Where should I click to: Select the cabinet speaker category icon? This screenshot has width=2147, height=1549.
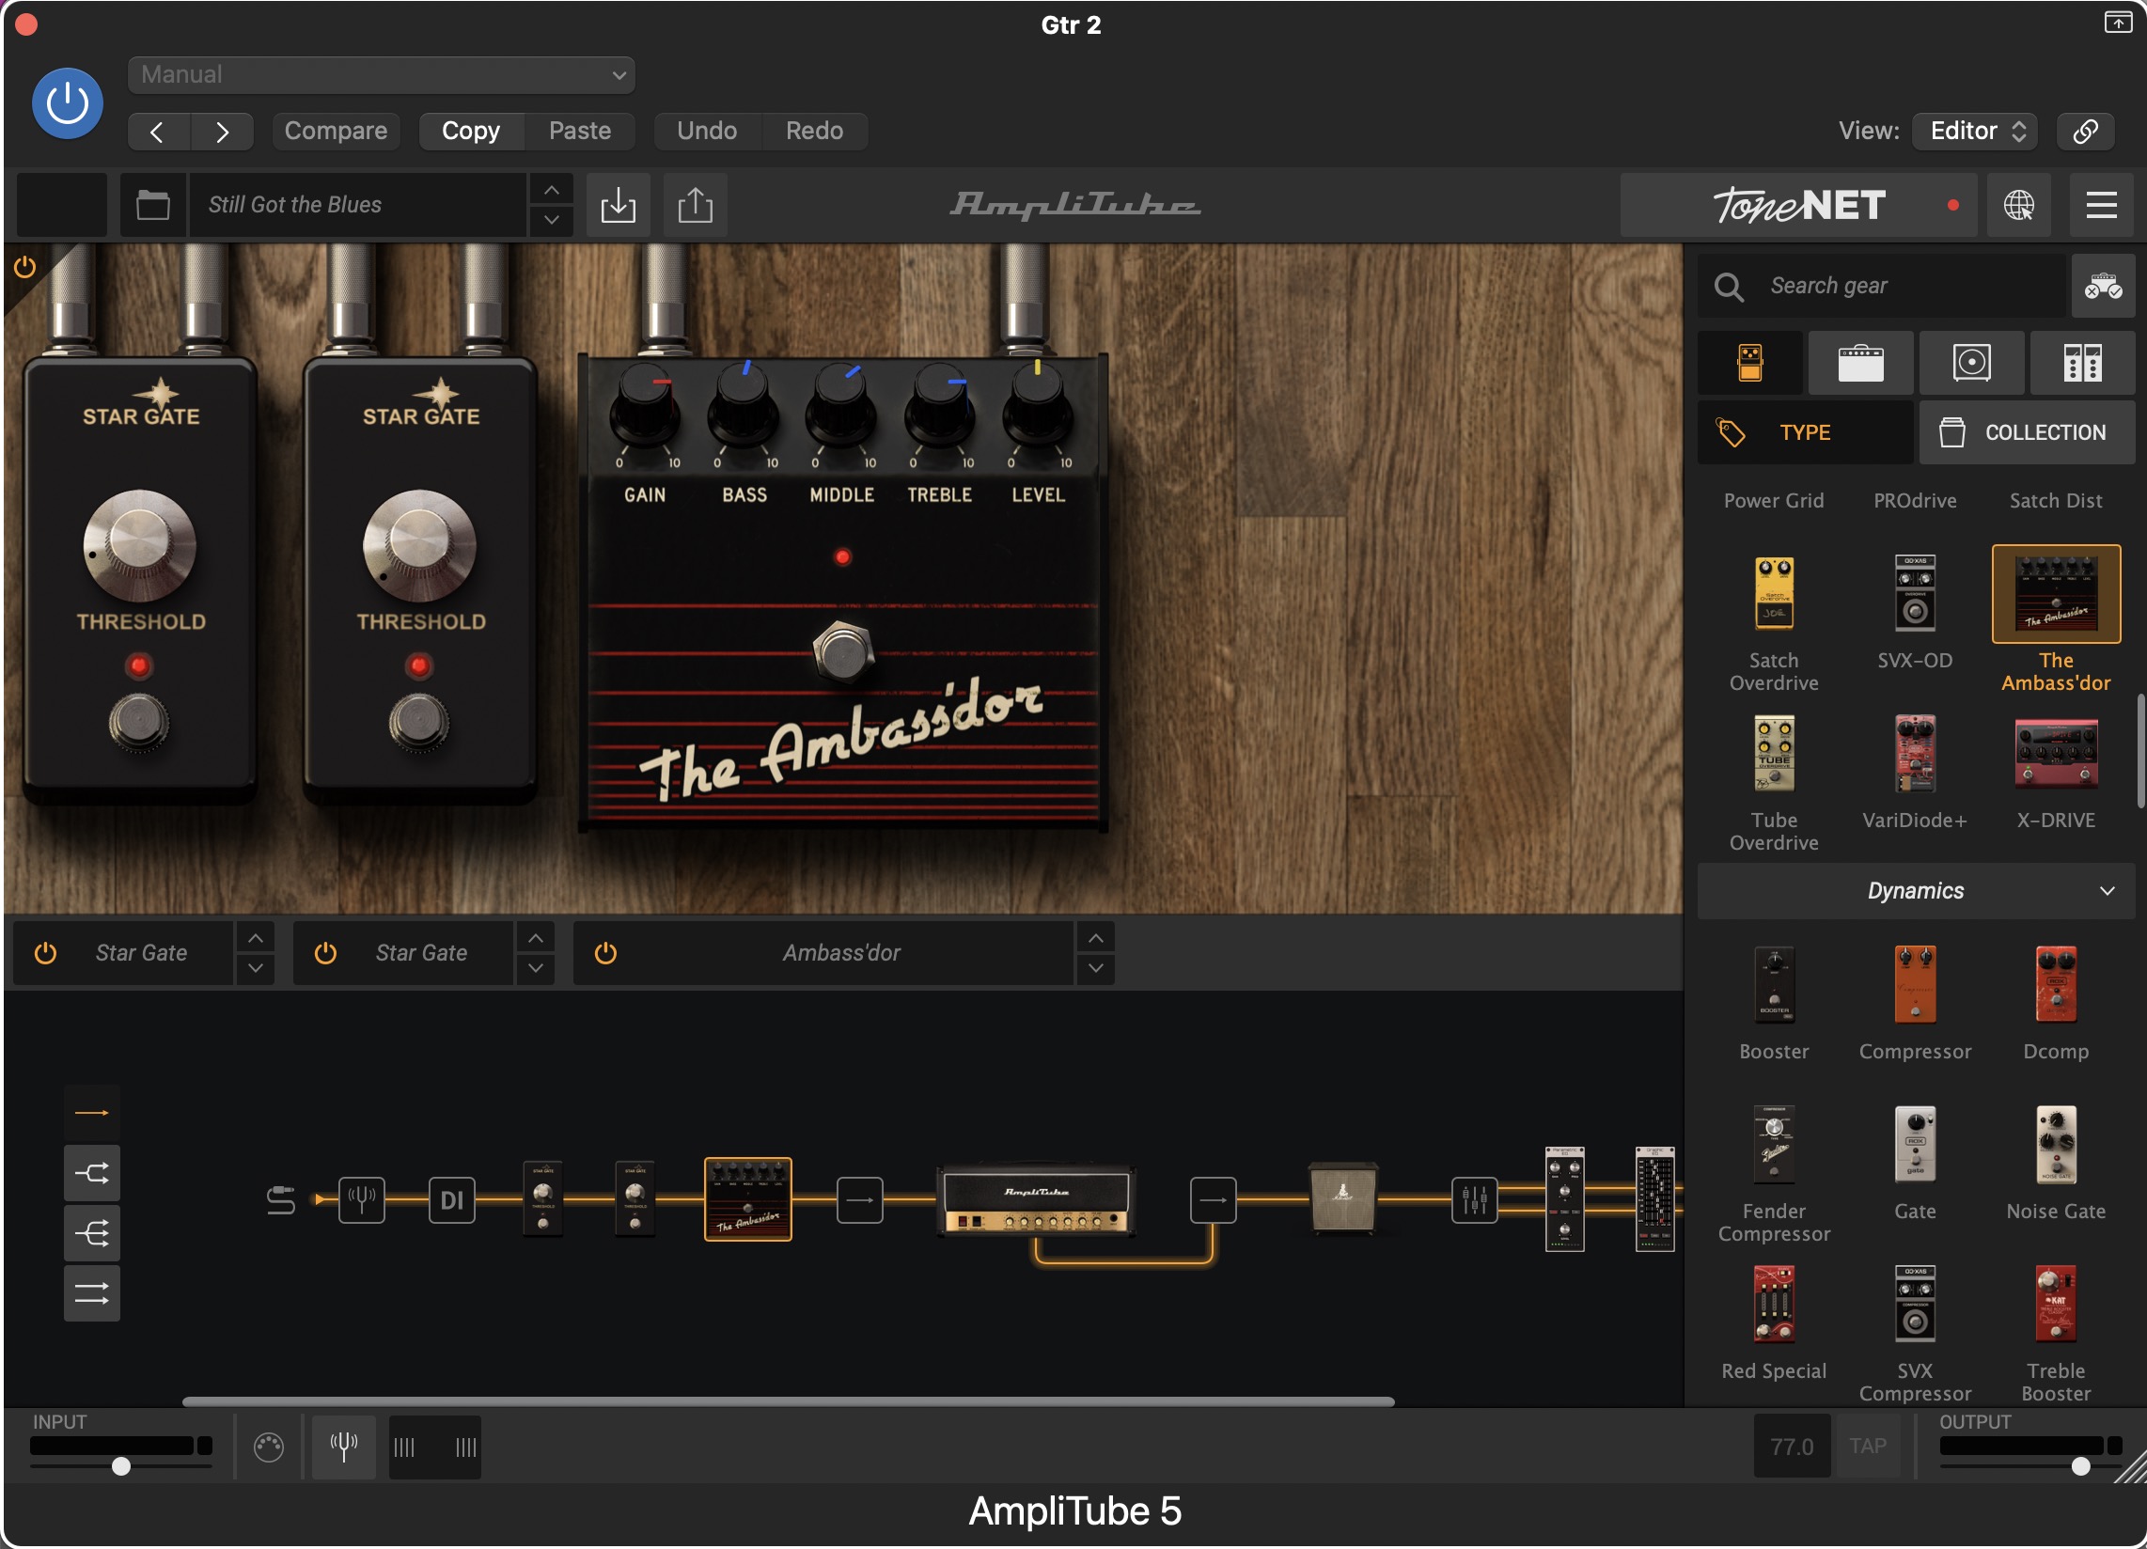[x=1971, y=363]
